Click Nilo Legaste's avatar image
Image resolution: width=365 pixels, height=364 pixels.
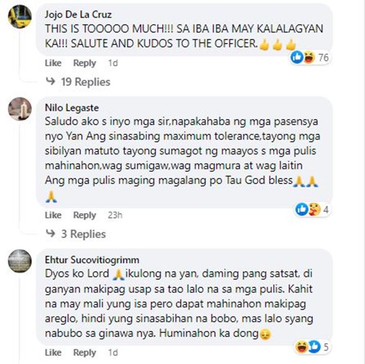(x=20, y=109)
